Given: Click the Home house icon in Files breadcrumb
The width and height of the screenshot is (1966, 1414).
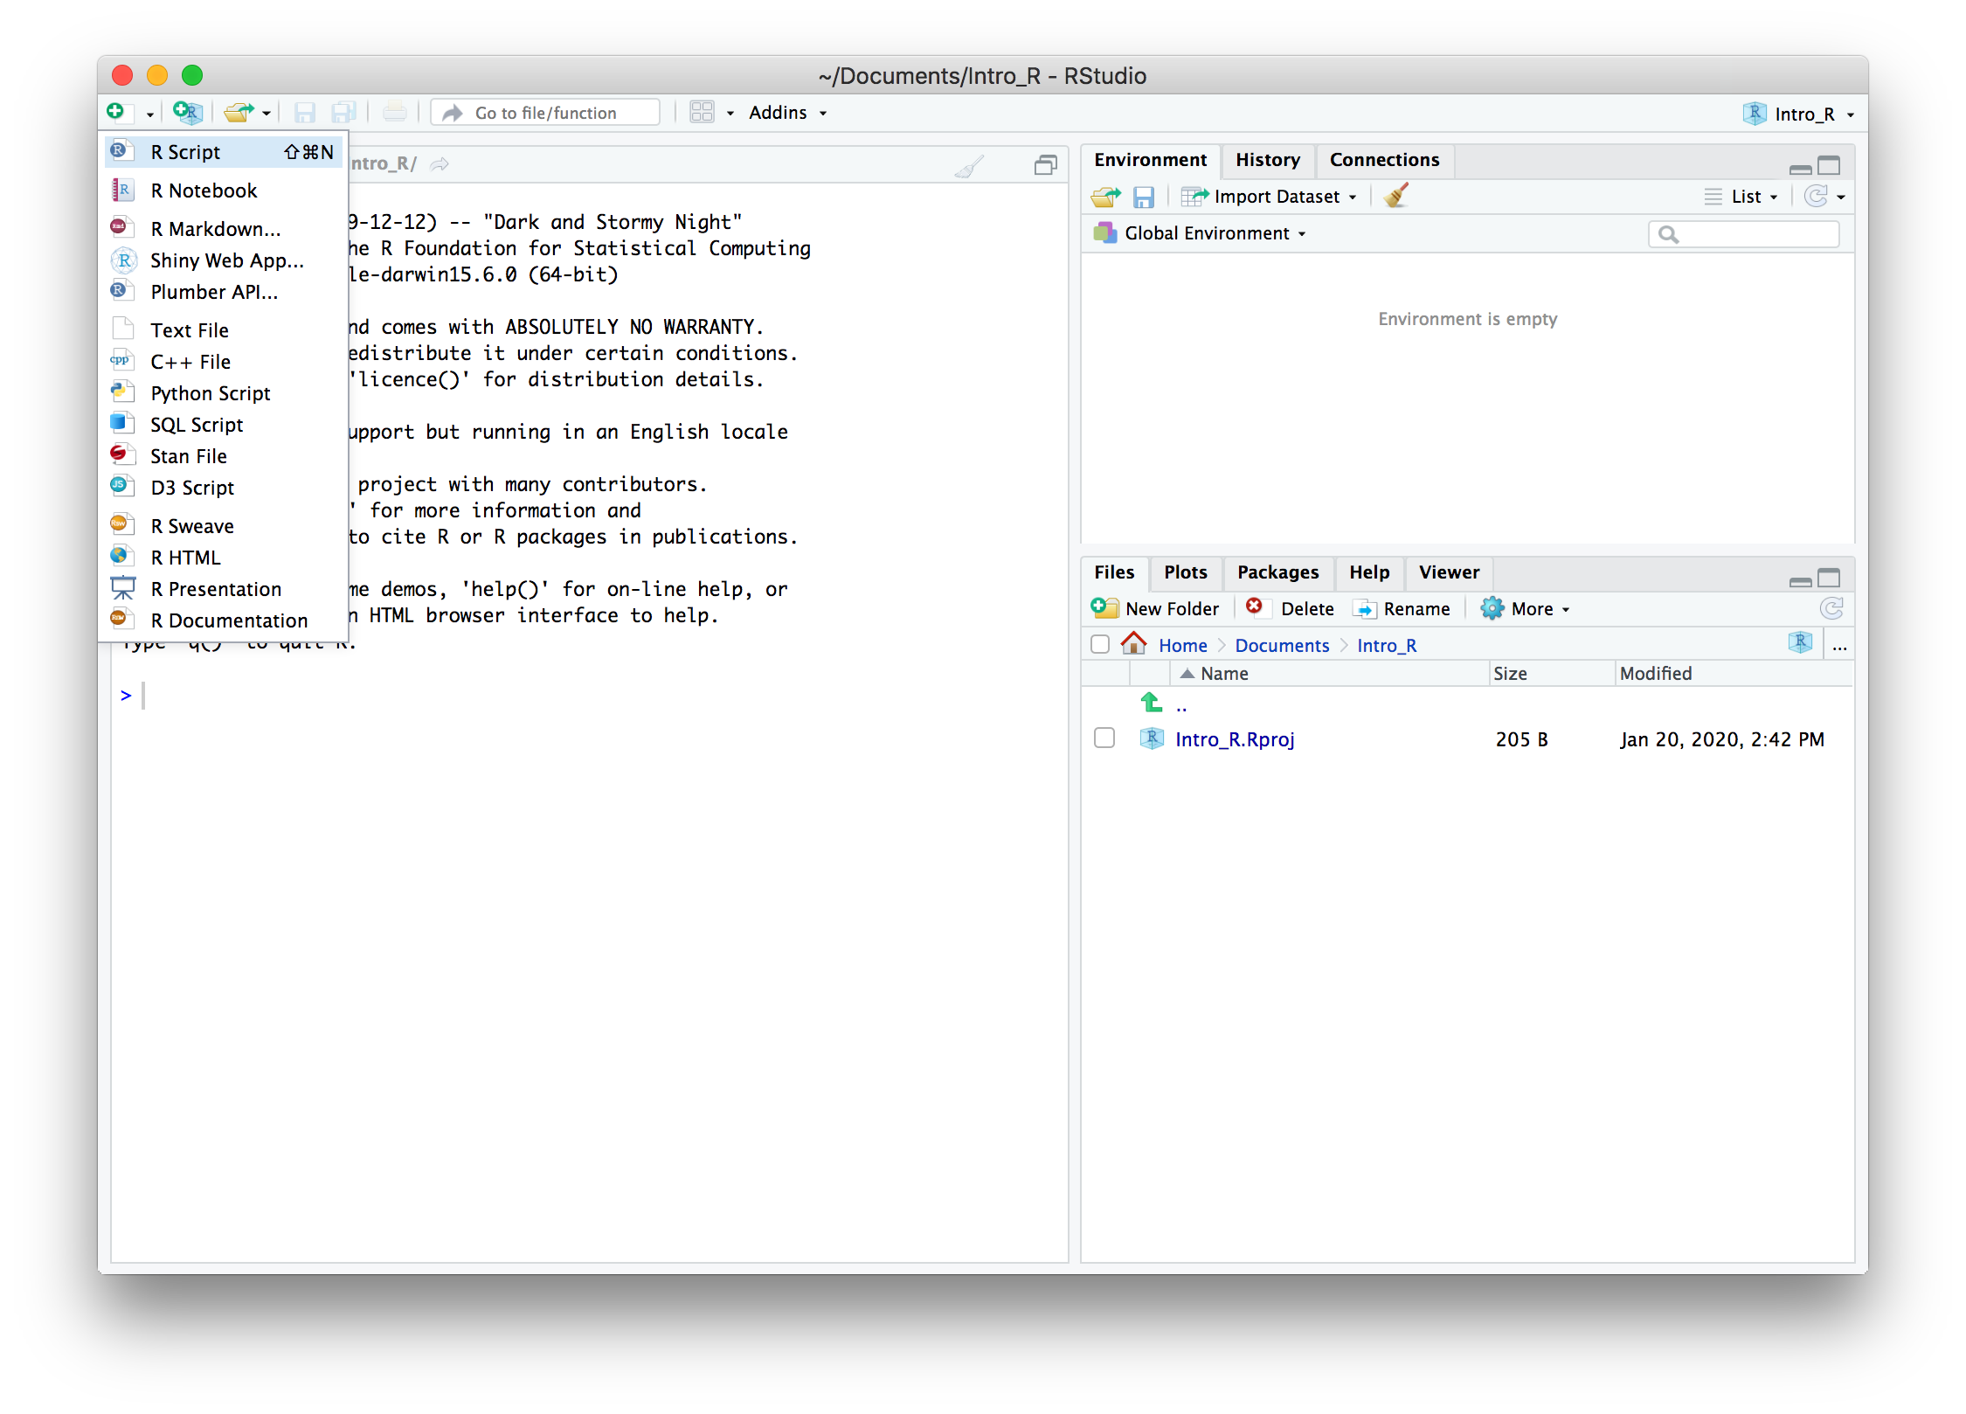Looking at the screenshot, I should click(1133, 643).
